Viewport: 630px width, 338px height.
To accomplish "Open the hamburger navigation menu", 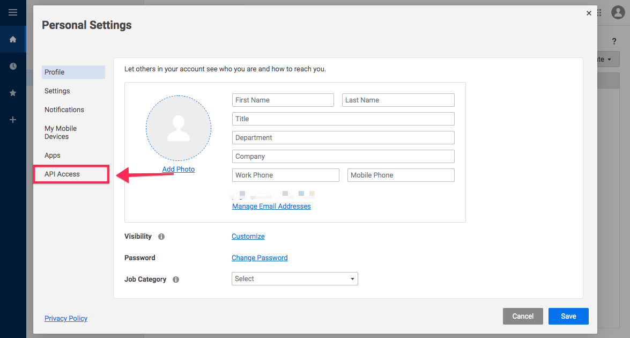I will pyautogui.click(x=13, y=13).
